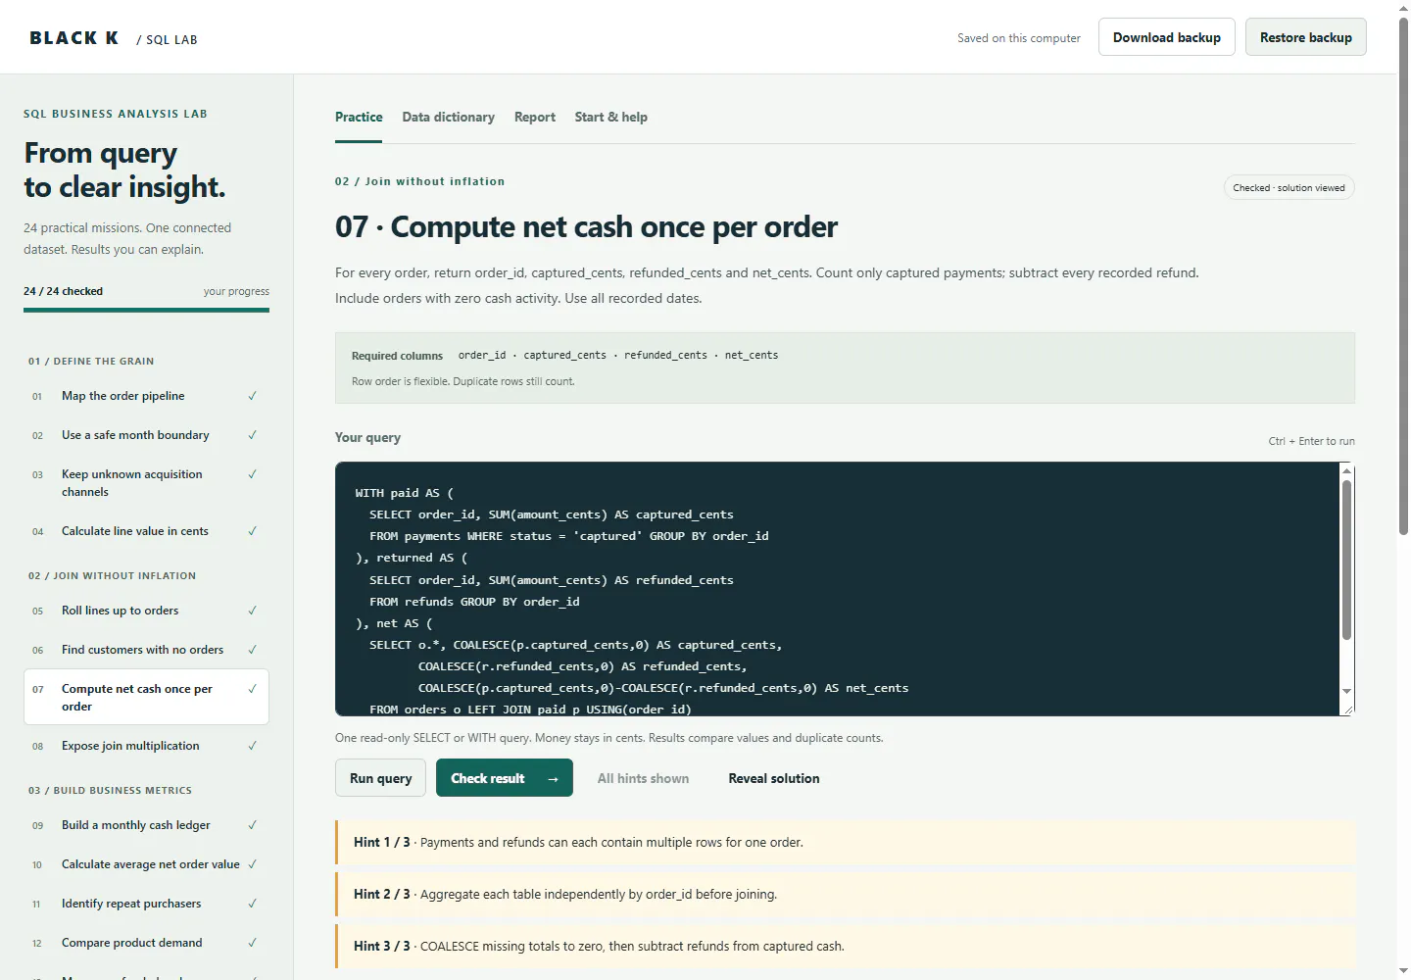
Task: Click the Checked · solution viewed badge
Action: tap(1289, 188)
